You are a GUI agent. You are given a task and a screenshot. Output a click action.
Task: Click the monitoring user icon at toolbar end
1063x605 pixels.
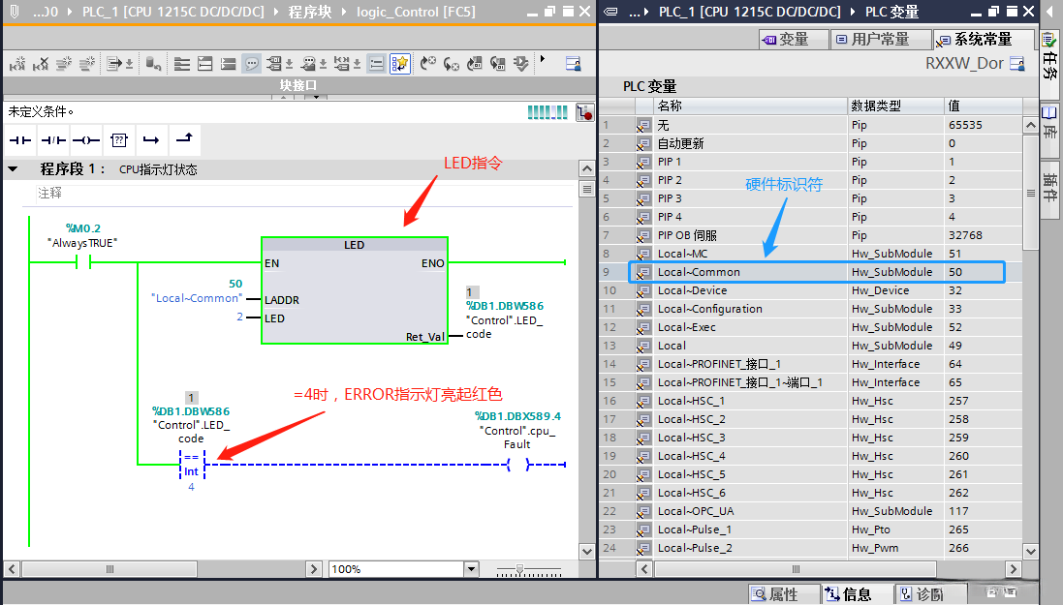[x=573, y=64]
